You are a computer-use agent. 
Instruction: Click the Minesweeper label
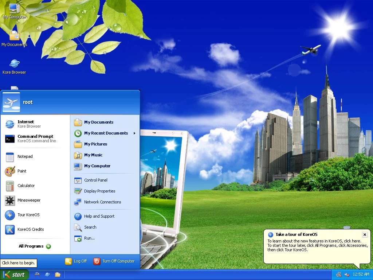tap(29, 200)
